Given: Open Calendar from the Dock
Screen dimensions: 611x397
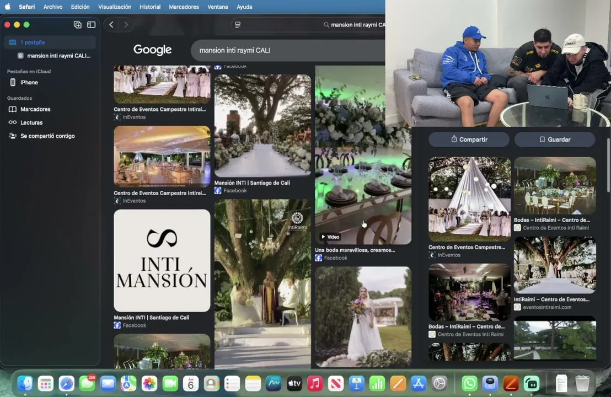Looking at the screenshot, I should pos(191,384).
